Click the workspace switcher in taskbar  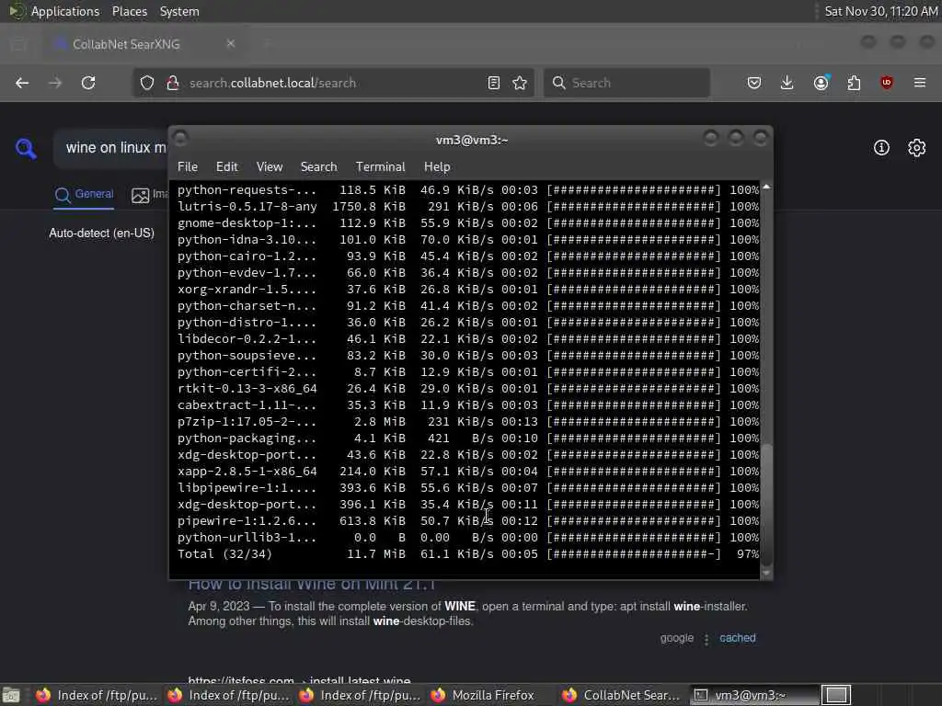836,695
